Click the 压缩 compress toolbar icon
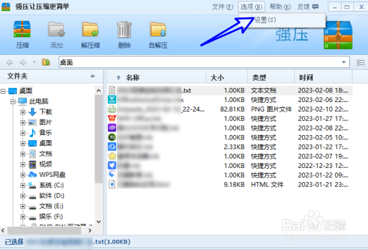This screenshot has width=368, height=250. (x=22, y=29)
